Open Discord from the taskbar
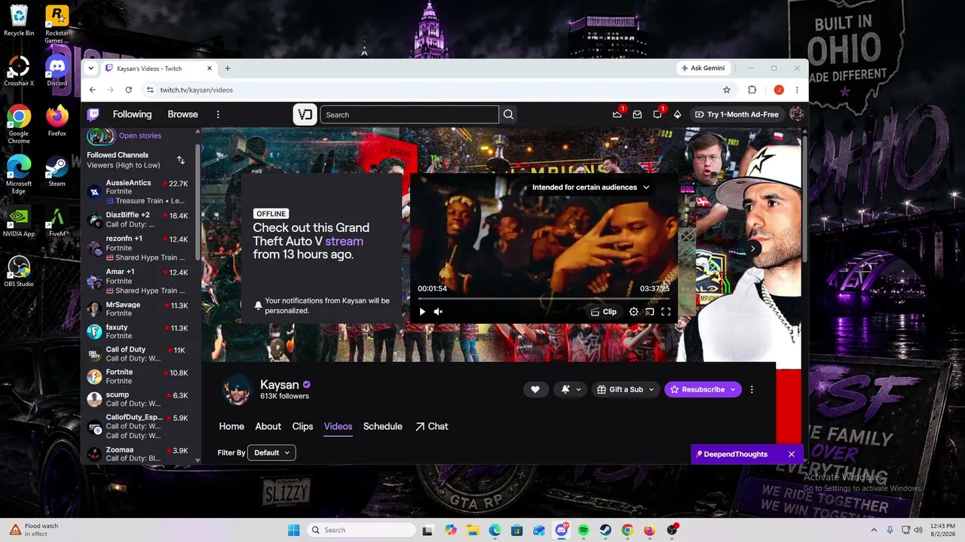This screenshot has height=542, width=965. pyautogui.click(x=562, y=530)
